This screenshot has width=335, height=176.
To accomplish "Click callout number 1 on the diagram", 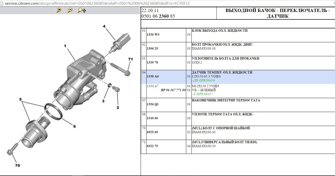I will pyautogui.click(x=65, y=46).
